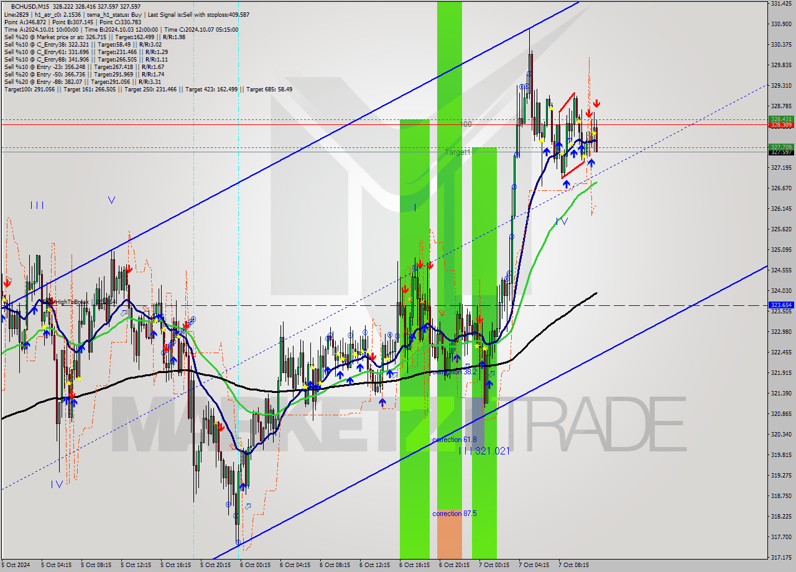Select the green 328.431 price tag
Screen dimensions: 796x572
coord(781,119)
